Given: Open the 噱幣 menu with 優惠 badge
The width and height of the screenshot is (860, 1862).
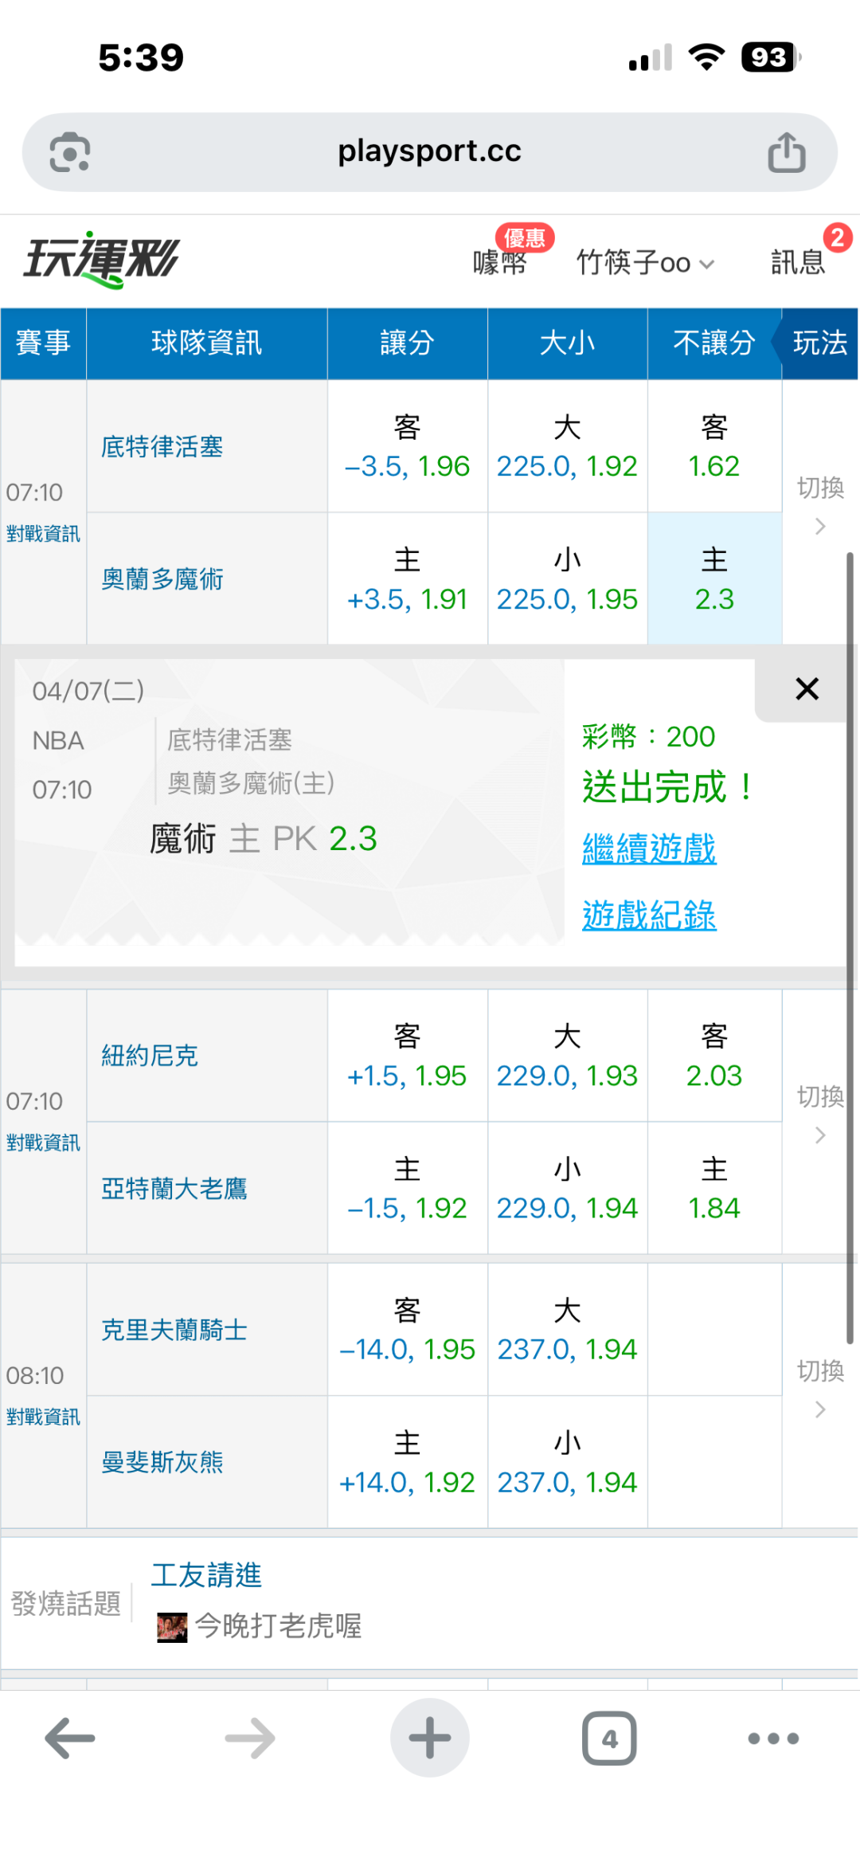Looking at the screenshot, I should pos(500,261).
